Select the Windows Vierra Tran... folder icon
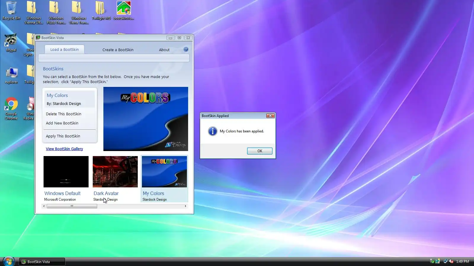The image size is (474, 266). pos(79,12)
